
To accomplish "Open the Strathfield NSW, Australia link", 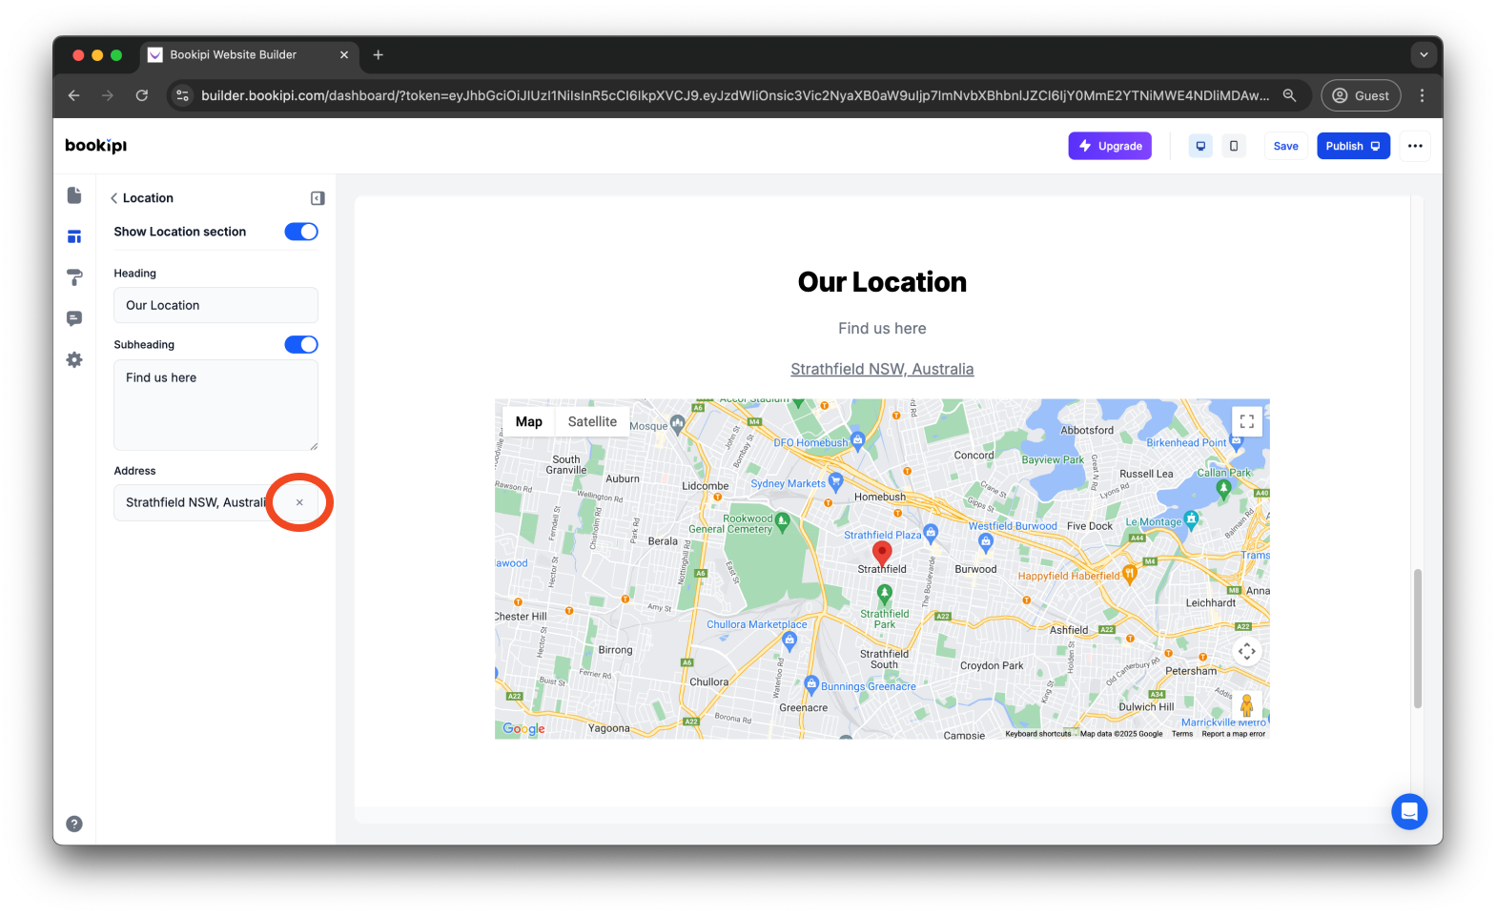I will (x=882, y=369).
